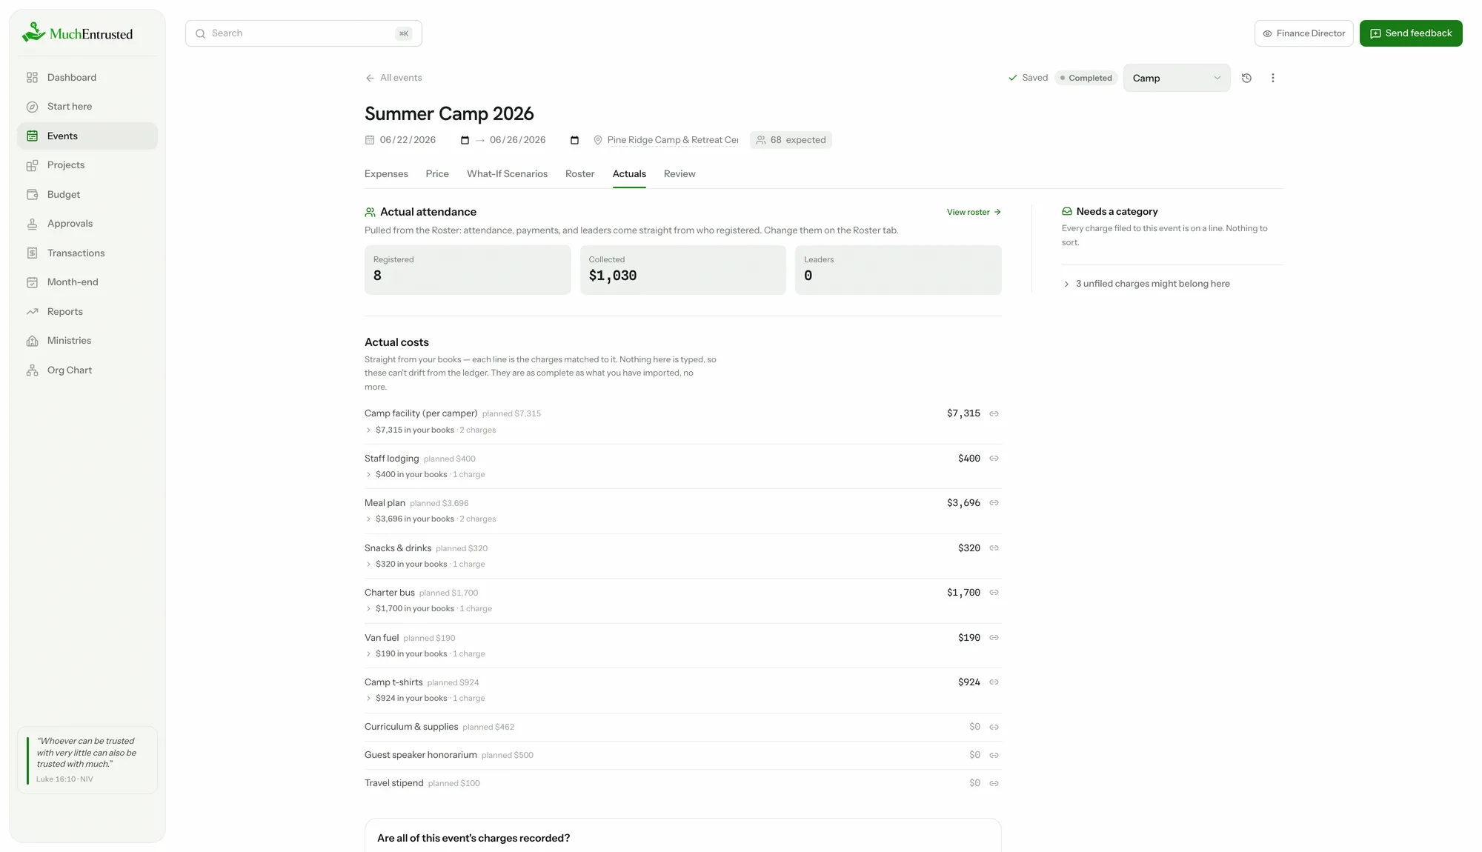Image resolution: width=1482 pixels, height=852 pixels.
Task: Click link icon for Travel stipend row
Action: (994, 784)
